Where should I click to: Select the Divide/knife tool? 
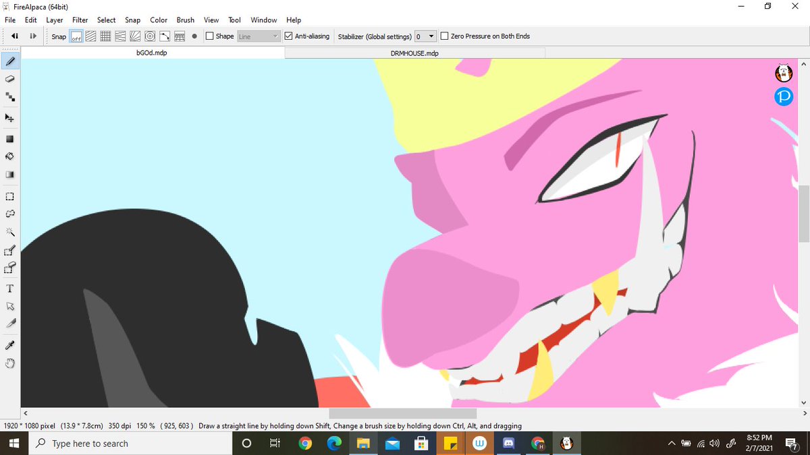(10, 324)
